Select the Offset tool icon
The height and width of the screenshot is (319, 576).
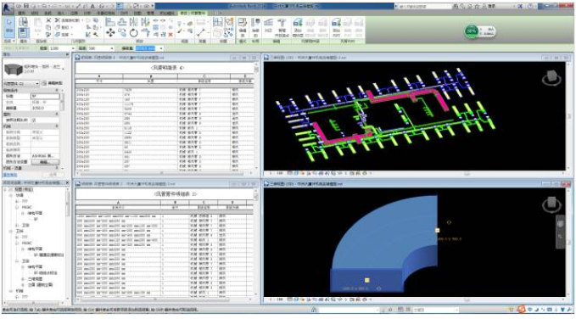coord(122,22)
